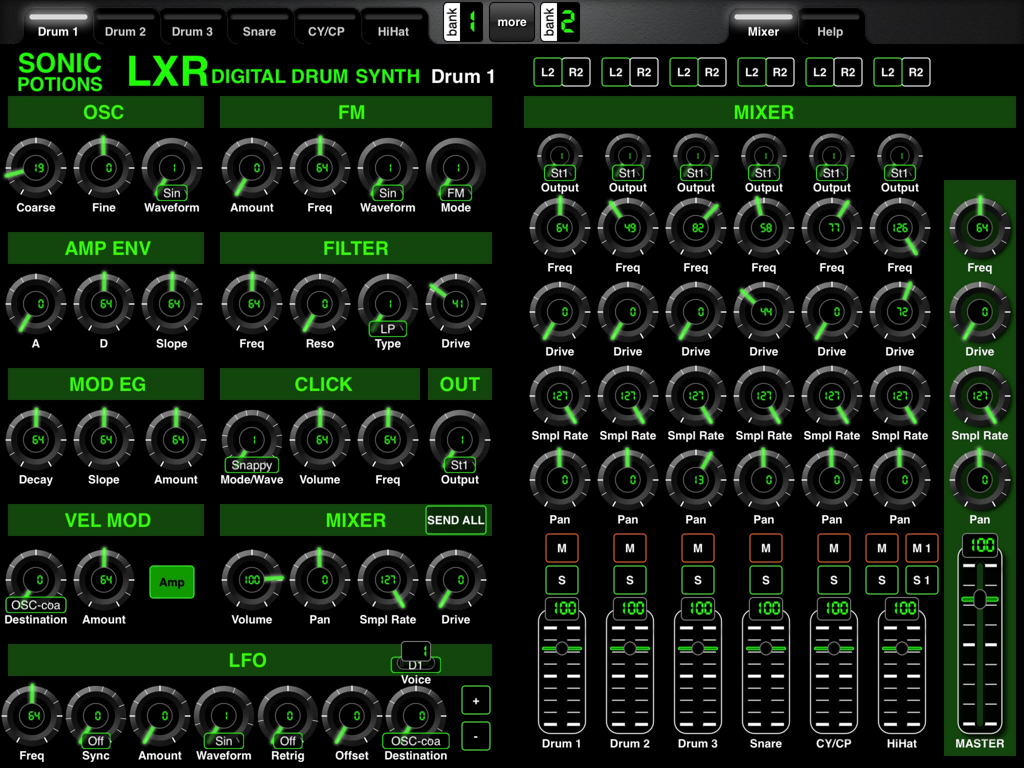Click the Drum 2 channel Freq knob showing 49

click(628, 228)
